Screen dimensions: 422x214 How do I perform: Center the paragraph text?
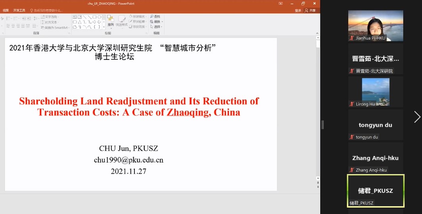tap(13, 26)
